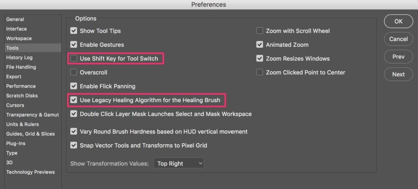
Task: Select Scratch Disks in the sidebar
Action: tap(22, 96)
